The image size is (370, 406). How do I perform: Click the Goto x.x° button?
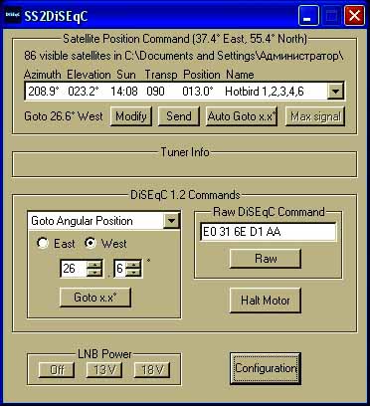click(x=95, y=298)
